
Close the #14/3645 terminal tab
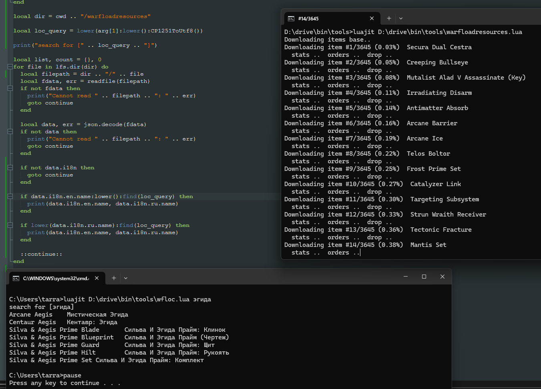pos(372,18)
